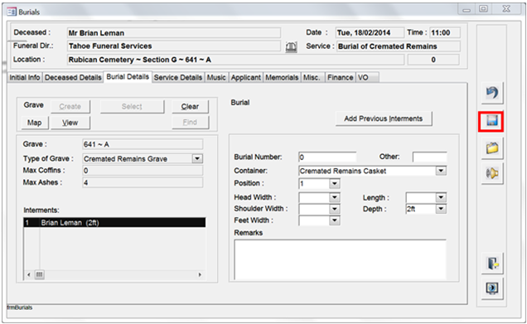Screen dimensions: 527x324
Task: Click the exit door icon
Action: pos(492,264)
